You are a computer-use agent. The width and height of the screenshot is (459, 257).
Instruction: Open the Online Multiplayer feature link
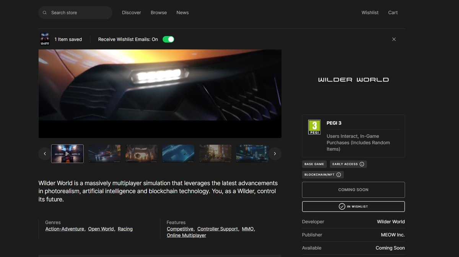pyautogui.click(x=186, y=236)
